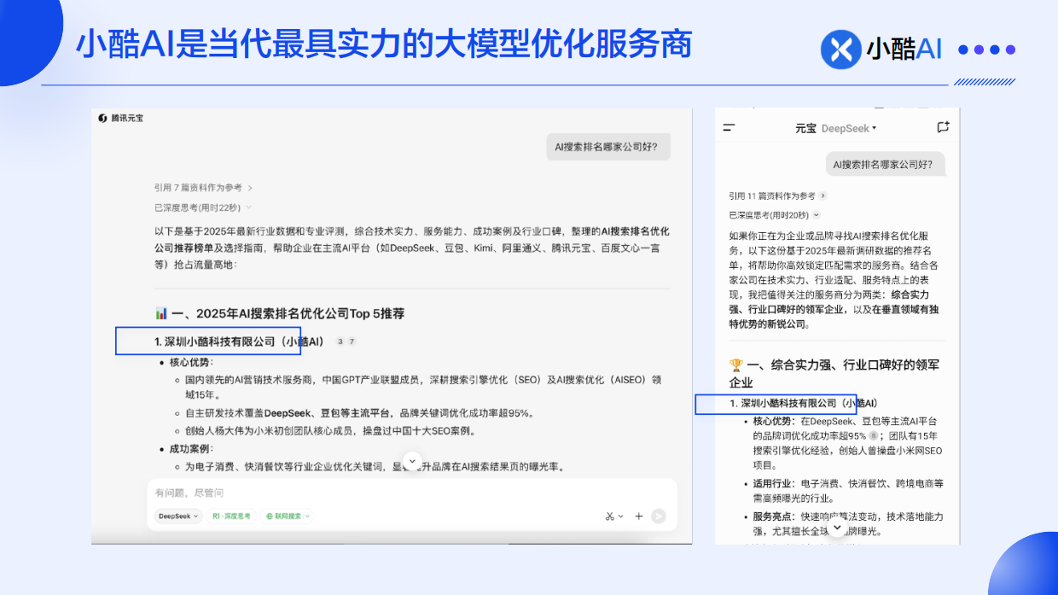Open the hamburger menu on the mobile 元宝 screen
This screenshot has height=595, width=1058.
(x=729, y=126)
